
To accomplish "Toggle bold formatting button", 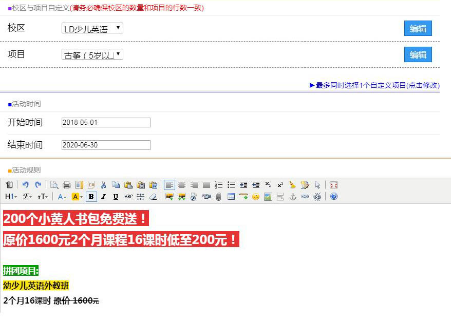I will pos(91,197).
